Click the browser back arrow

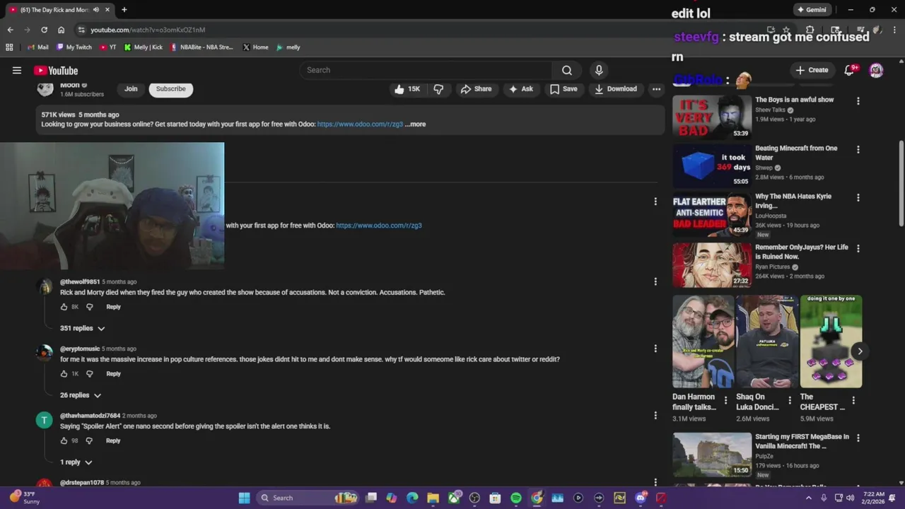[x=10, y=30]
